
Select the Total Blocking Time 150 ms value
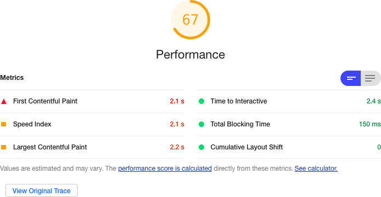pyautogui.click(x=370, y=124)
